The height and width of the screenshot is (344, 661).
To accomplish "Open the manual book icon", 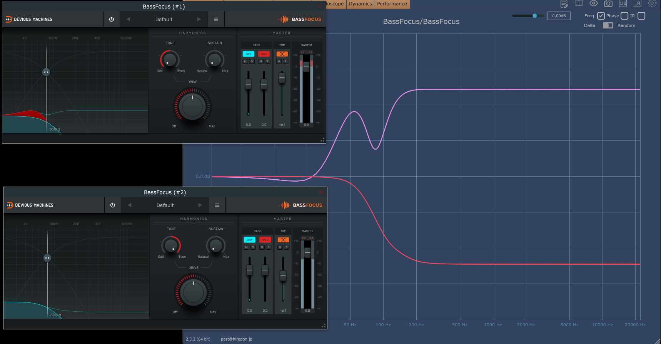I will (579, 3).
